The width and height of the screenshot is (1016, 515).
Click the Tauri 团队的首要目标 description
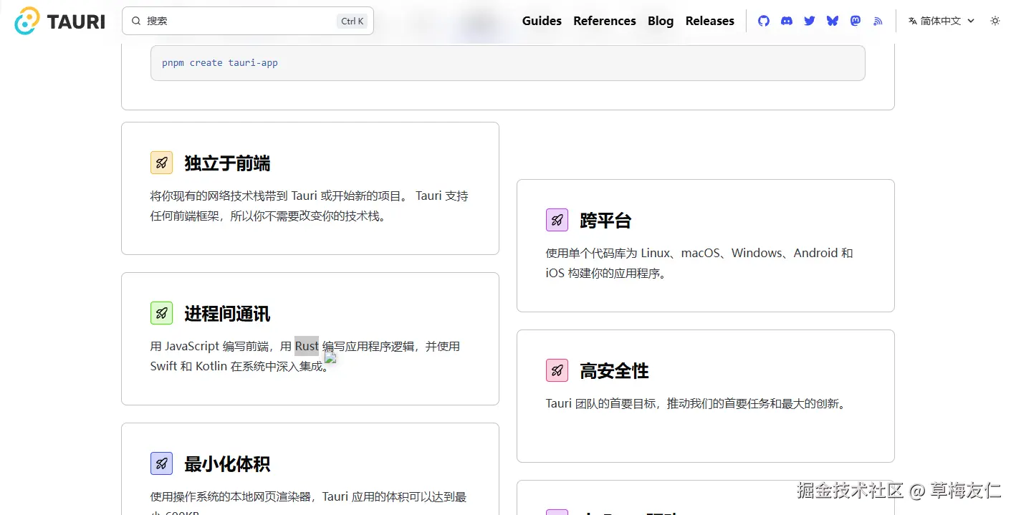[x=698, y=403]
